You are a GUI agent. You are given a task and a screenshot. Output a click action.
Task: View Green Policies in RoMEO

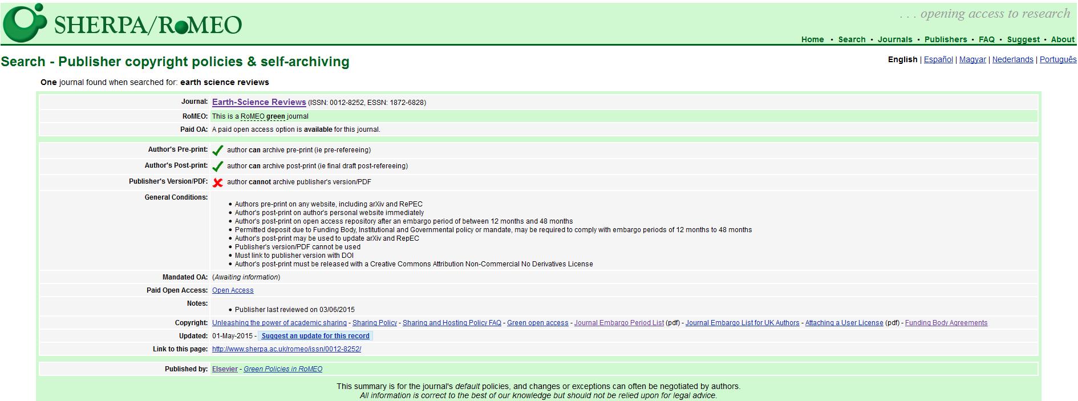click(283, 369)
